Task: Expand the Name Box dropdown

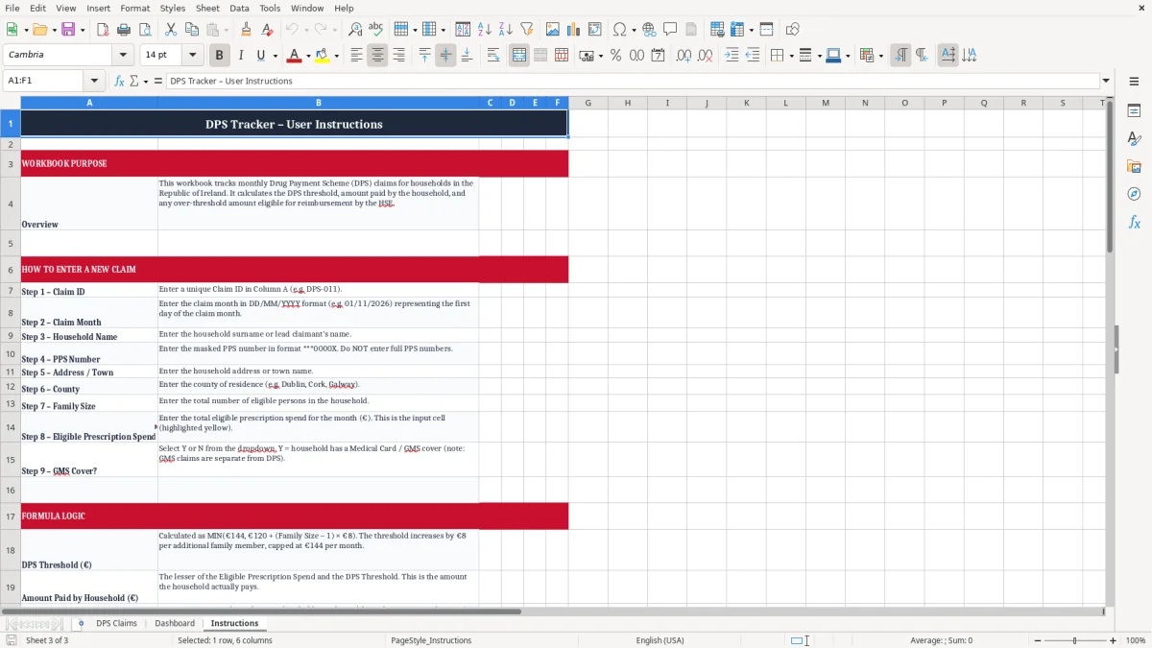Action: (x=94, y=81)
